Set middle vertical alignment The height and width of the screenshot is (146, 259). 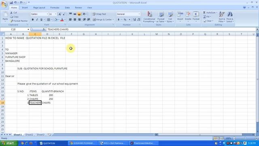click(75, 14)
